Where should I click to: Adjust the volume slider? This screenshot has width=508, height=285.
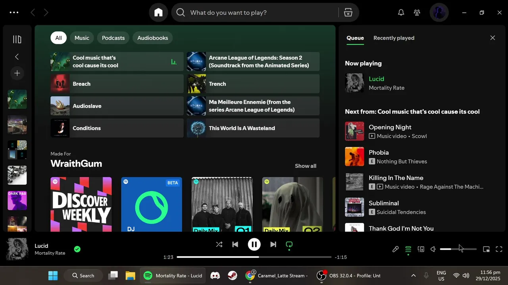point(458,249)
